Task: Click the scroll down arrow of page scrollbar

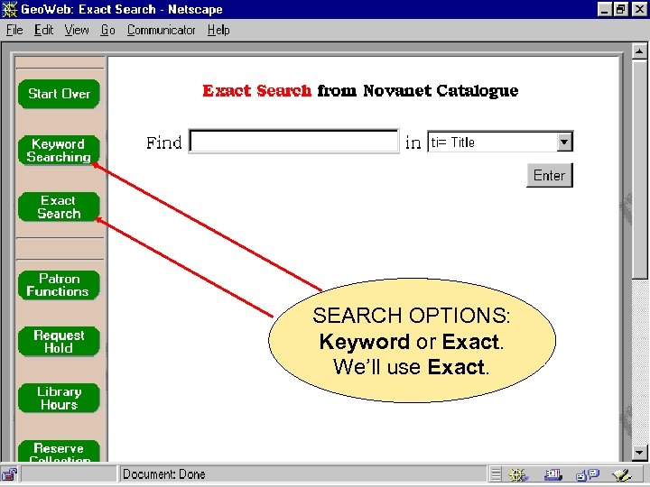Action: (640, 452)
